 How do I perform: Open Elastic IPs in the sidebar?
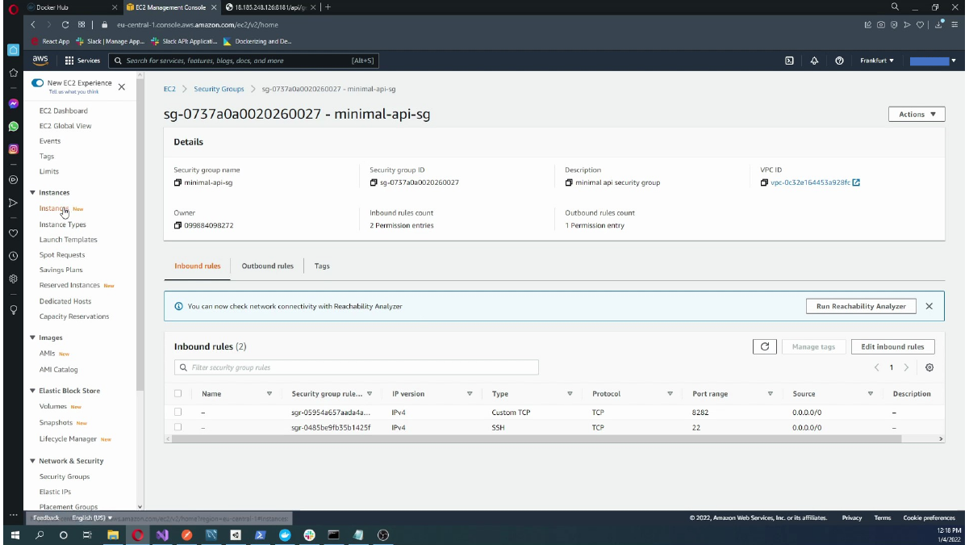click(x=56, y=492)
